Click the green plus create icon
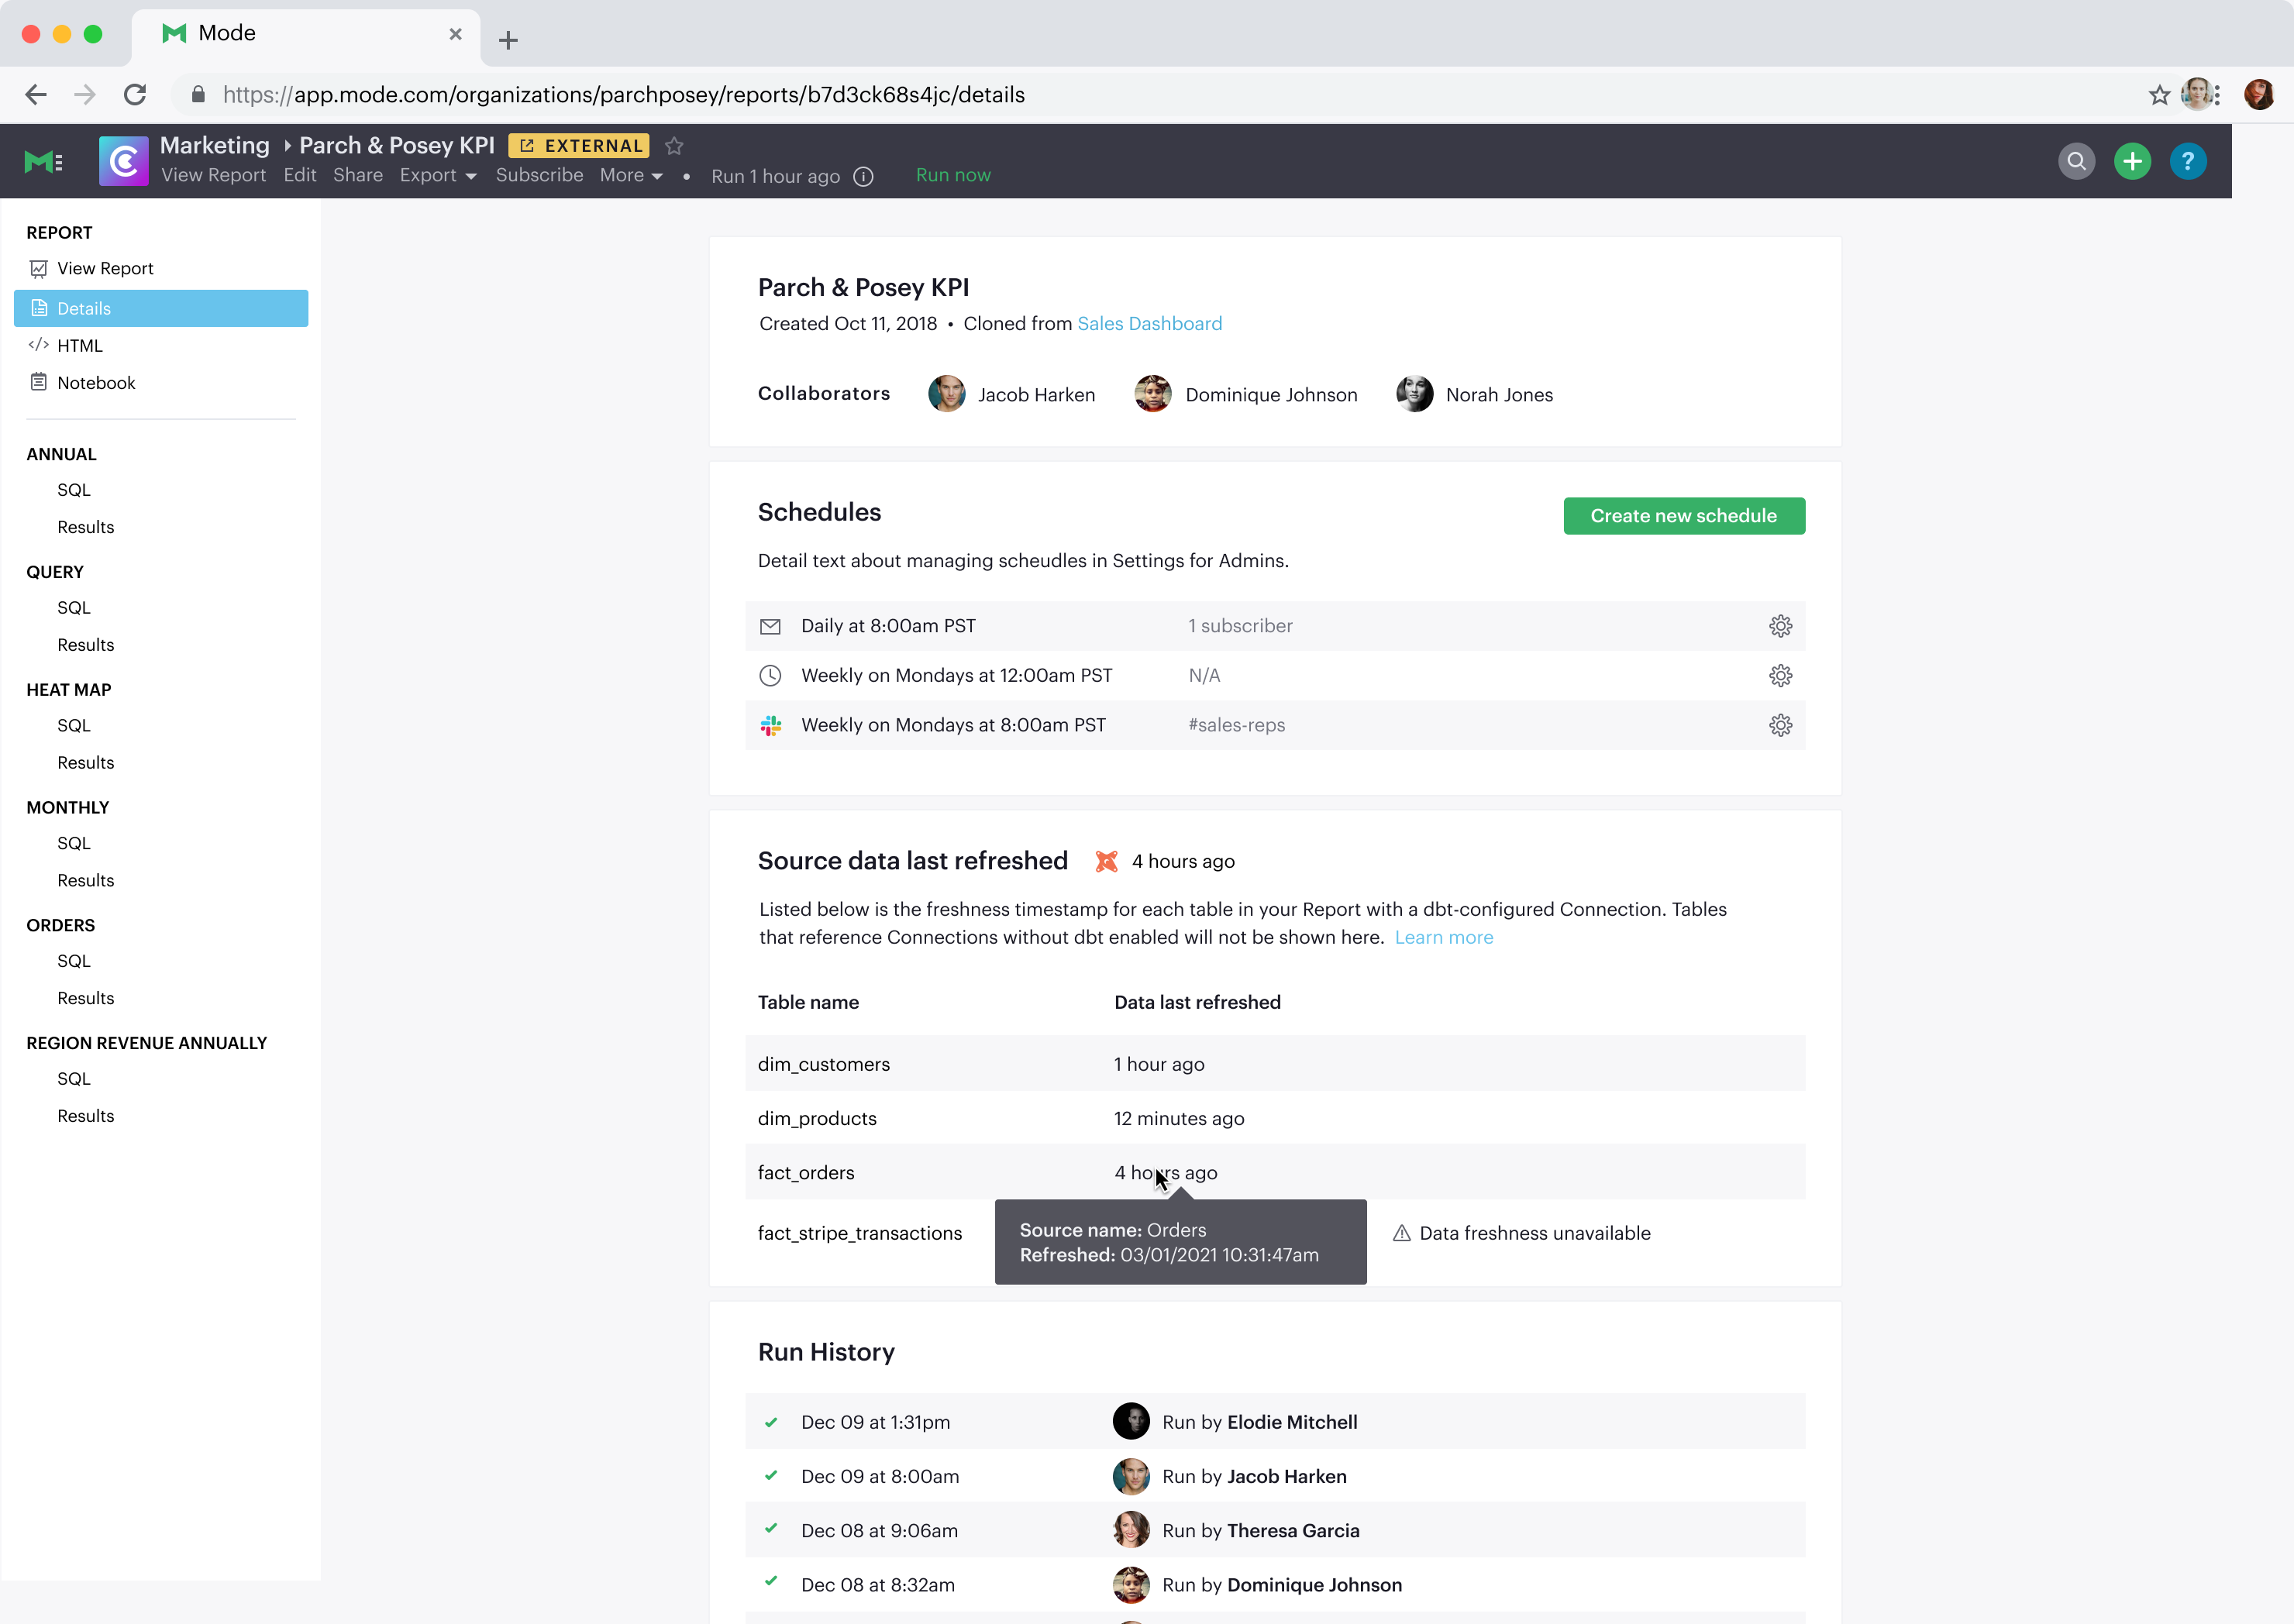The image size is (2294, 1624). point(2132,161)
